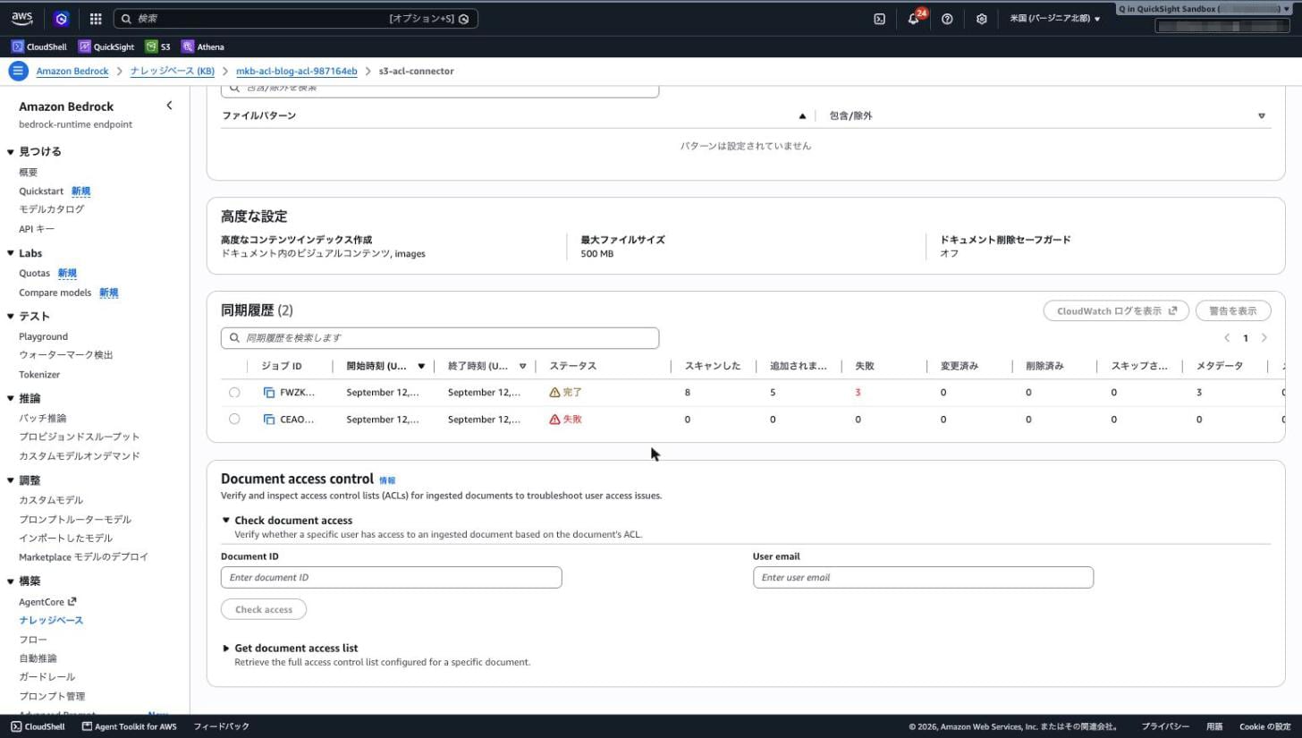Launch CloudShell terminal icon in top bar
This screenshot has height=738, width=1302.
click(879, 19)
